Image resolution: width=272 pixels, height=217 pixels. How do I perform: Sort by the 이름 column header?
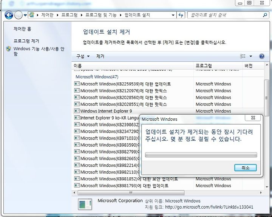[133, 66]
